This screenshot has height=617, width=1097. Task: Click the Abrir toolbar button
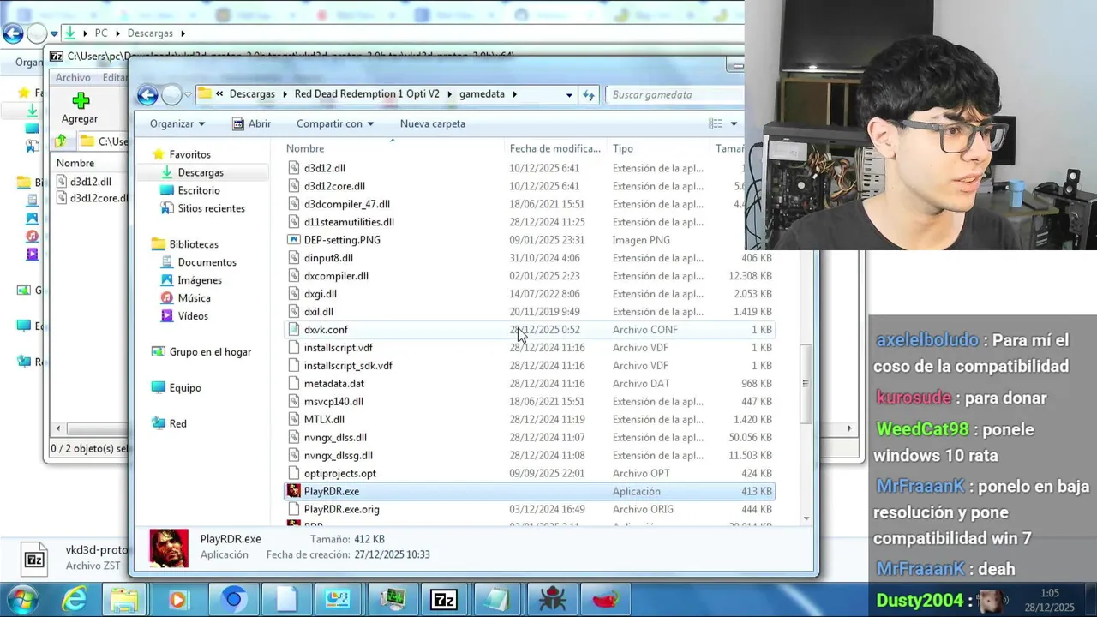click(x=251, y=123)
